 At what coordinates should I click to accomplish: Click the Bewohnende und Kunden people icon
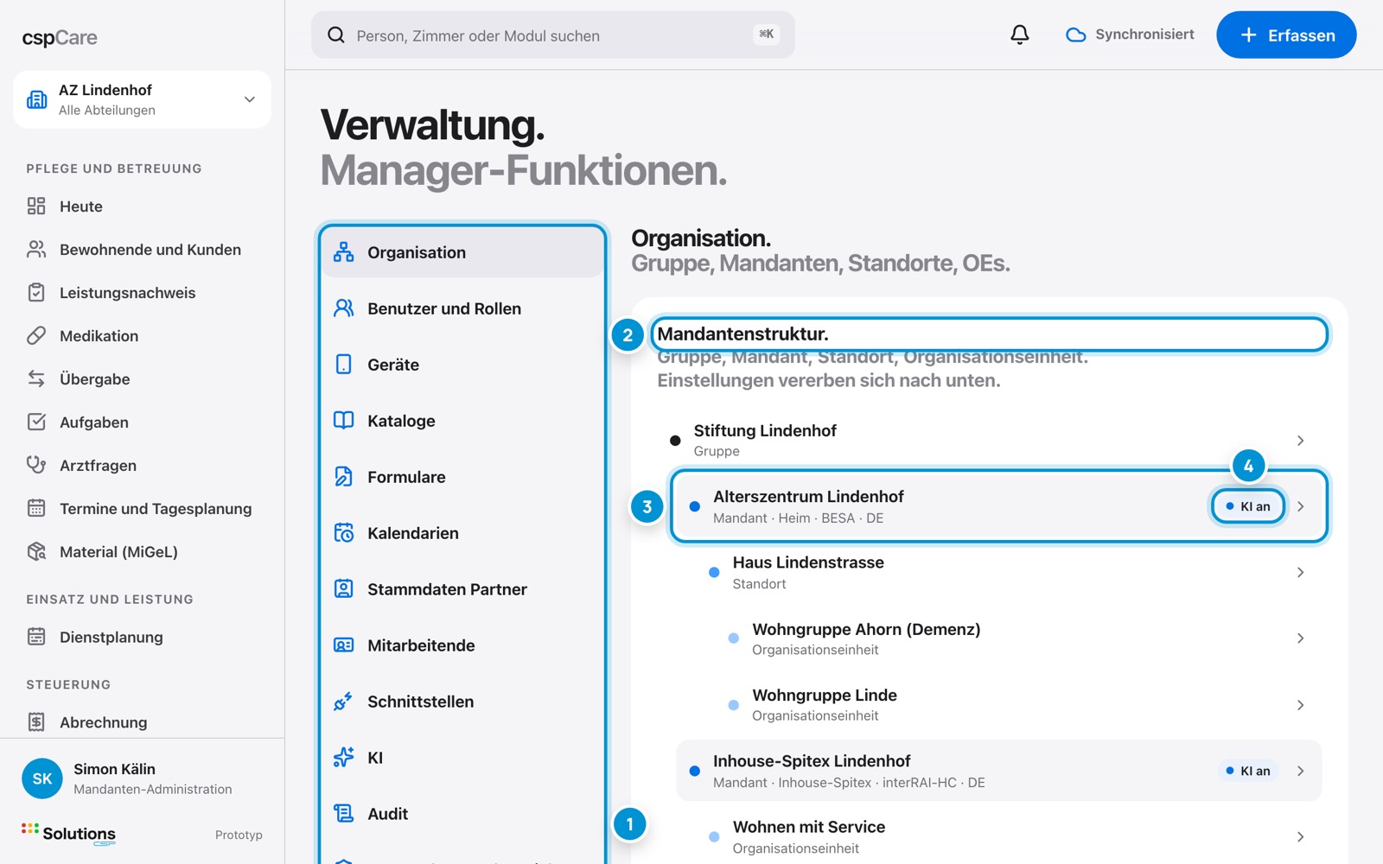(x=36, y=249)
